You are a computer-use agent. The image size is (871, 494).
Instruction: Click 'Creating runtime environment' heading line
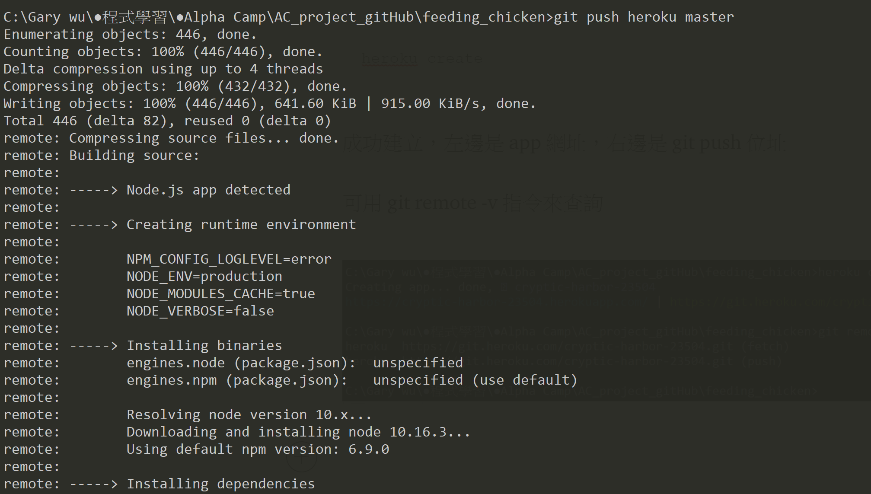(180, 225)
